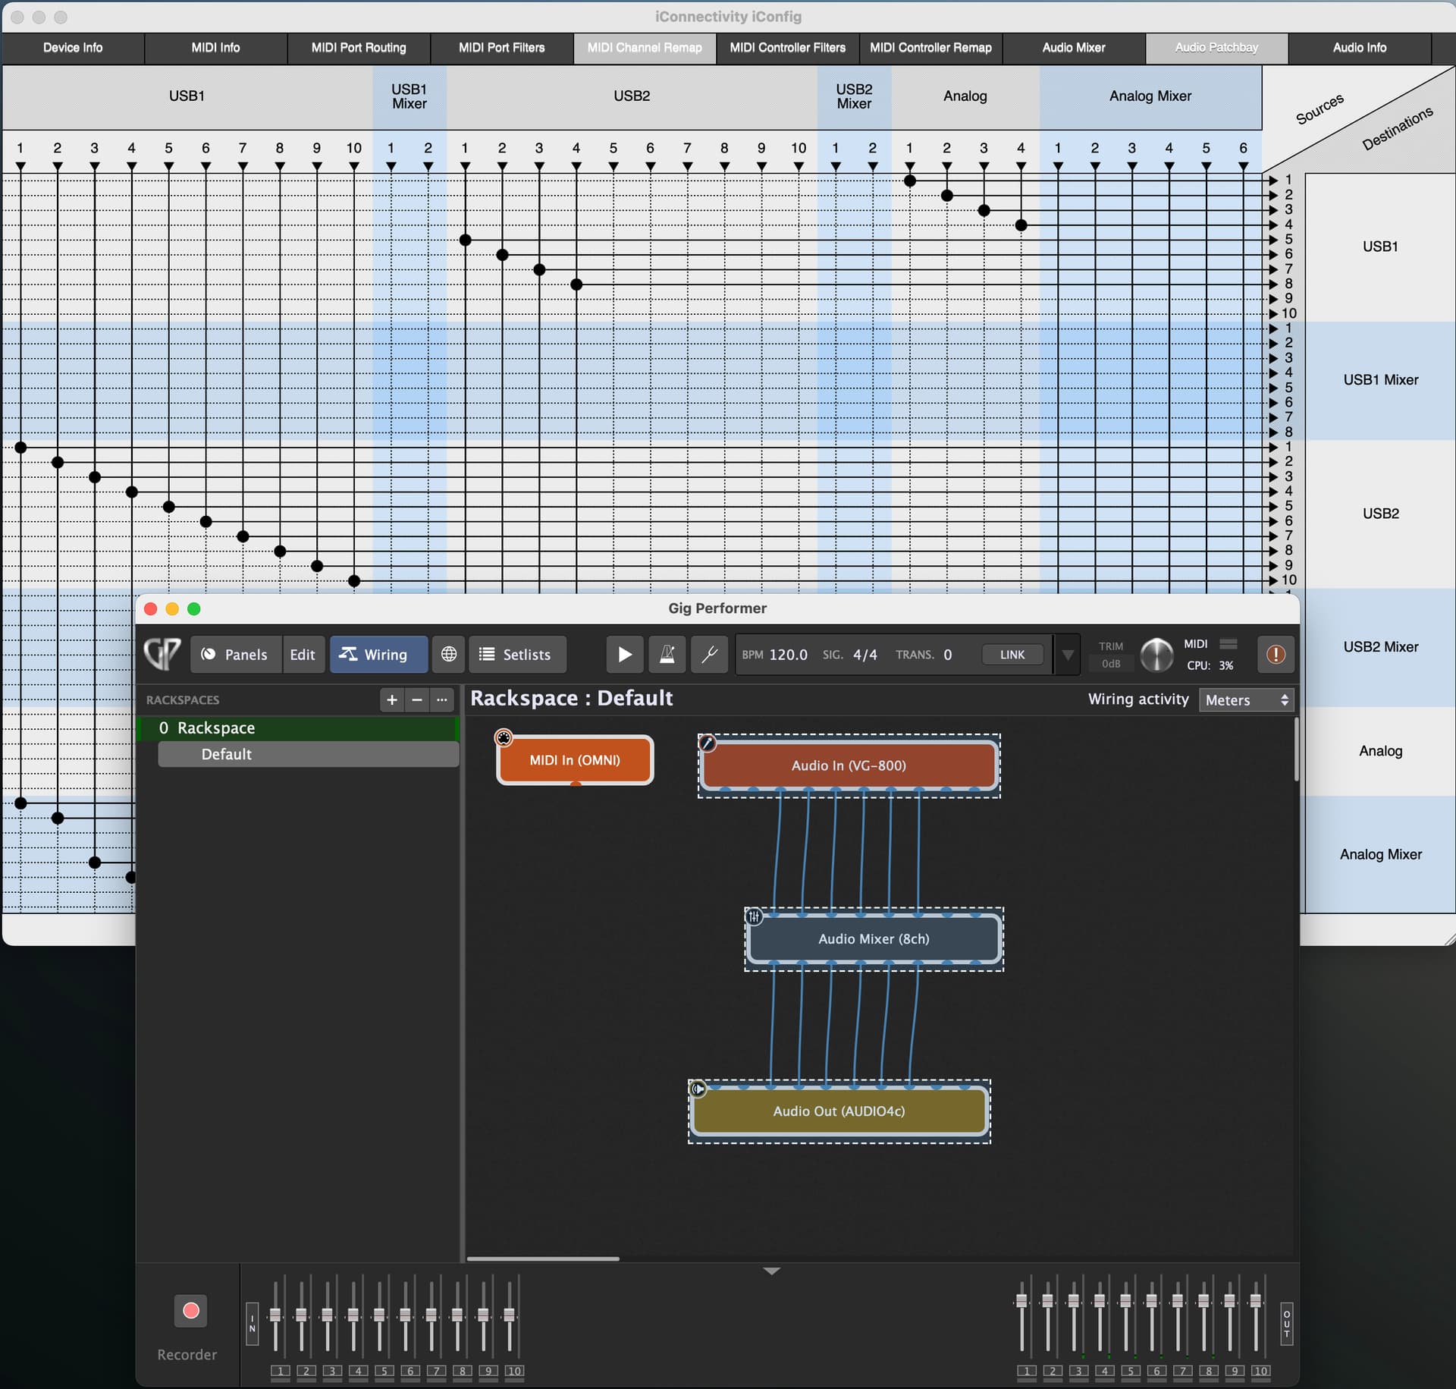Toggle patch at Analog 2 to USB1 row 2
The width and height of the screenshot is (1456, 1389).
947,196
